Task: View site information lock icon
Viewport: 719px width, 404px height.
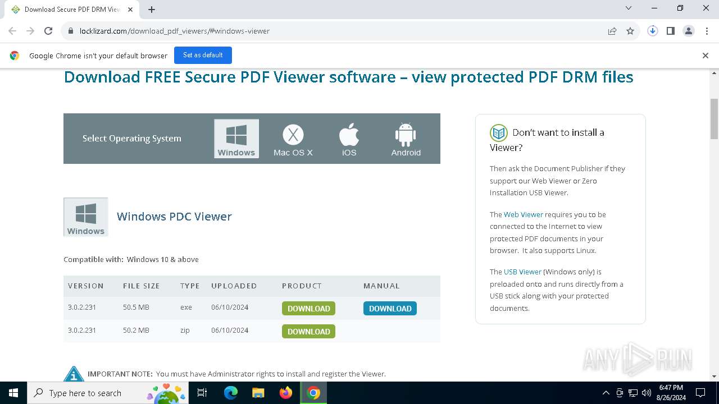Action: coord(71,31)
